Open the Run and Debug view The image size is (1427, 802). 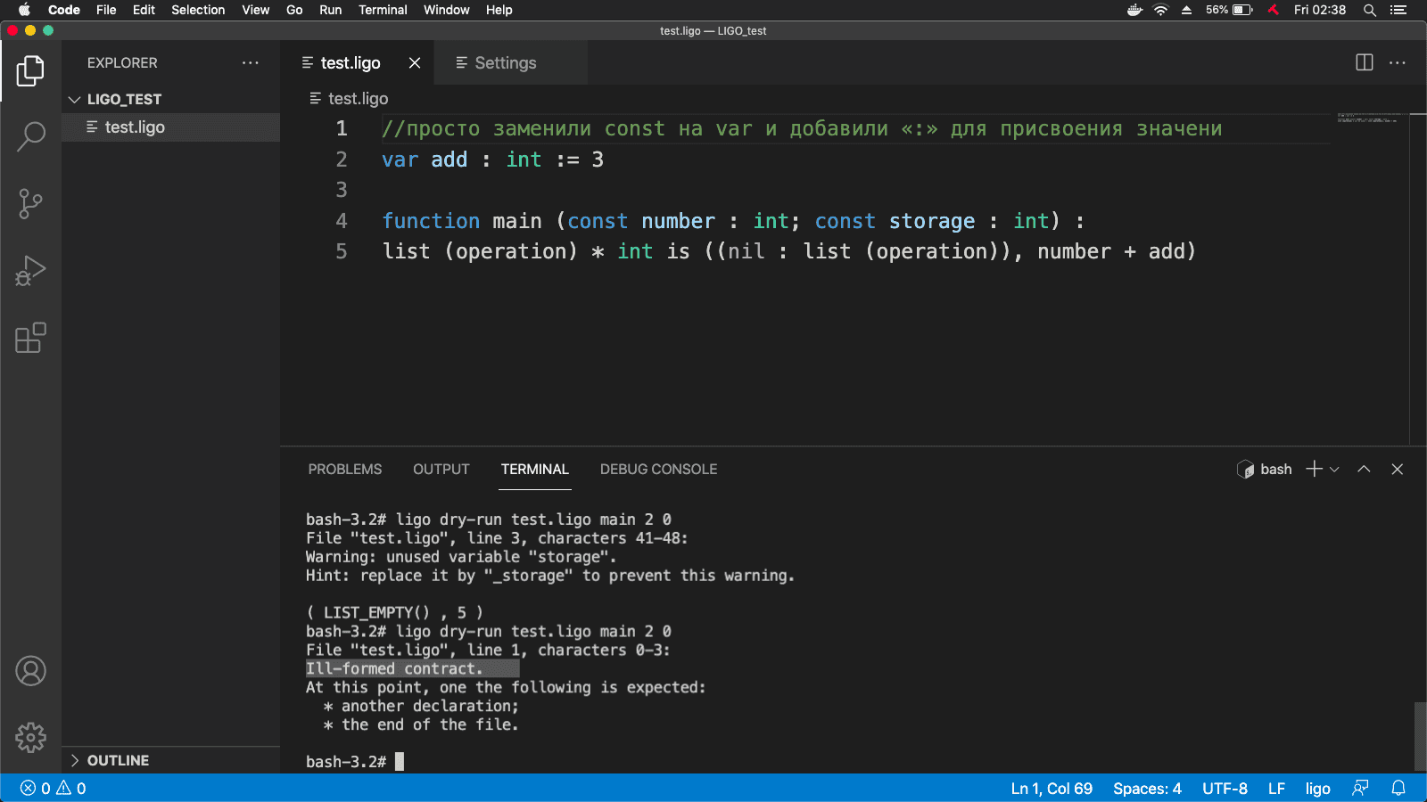coord(30,271)
